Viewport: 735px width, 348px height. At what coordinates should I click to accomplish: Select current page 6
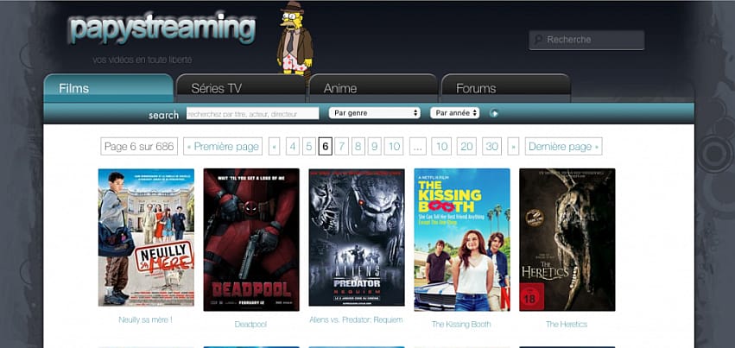click(x=326, y=147)
